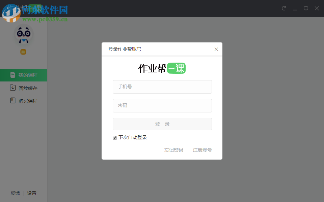Open the 忘记密码 forgot password link
Screen dimensions: 324x202
173,149
